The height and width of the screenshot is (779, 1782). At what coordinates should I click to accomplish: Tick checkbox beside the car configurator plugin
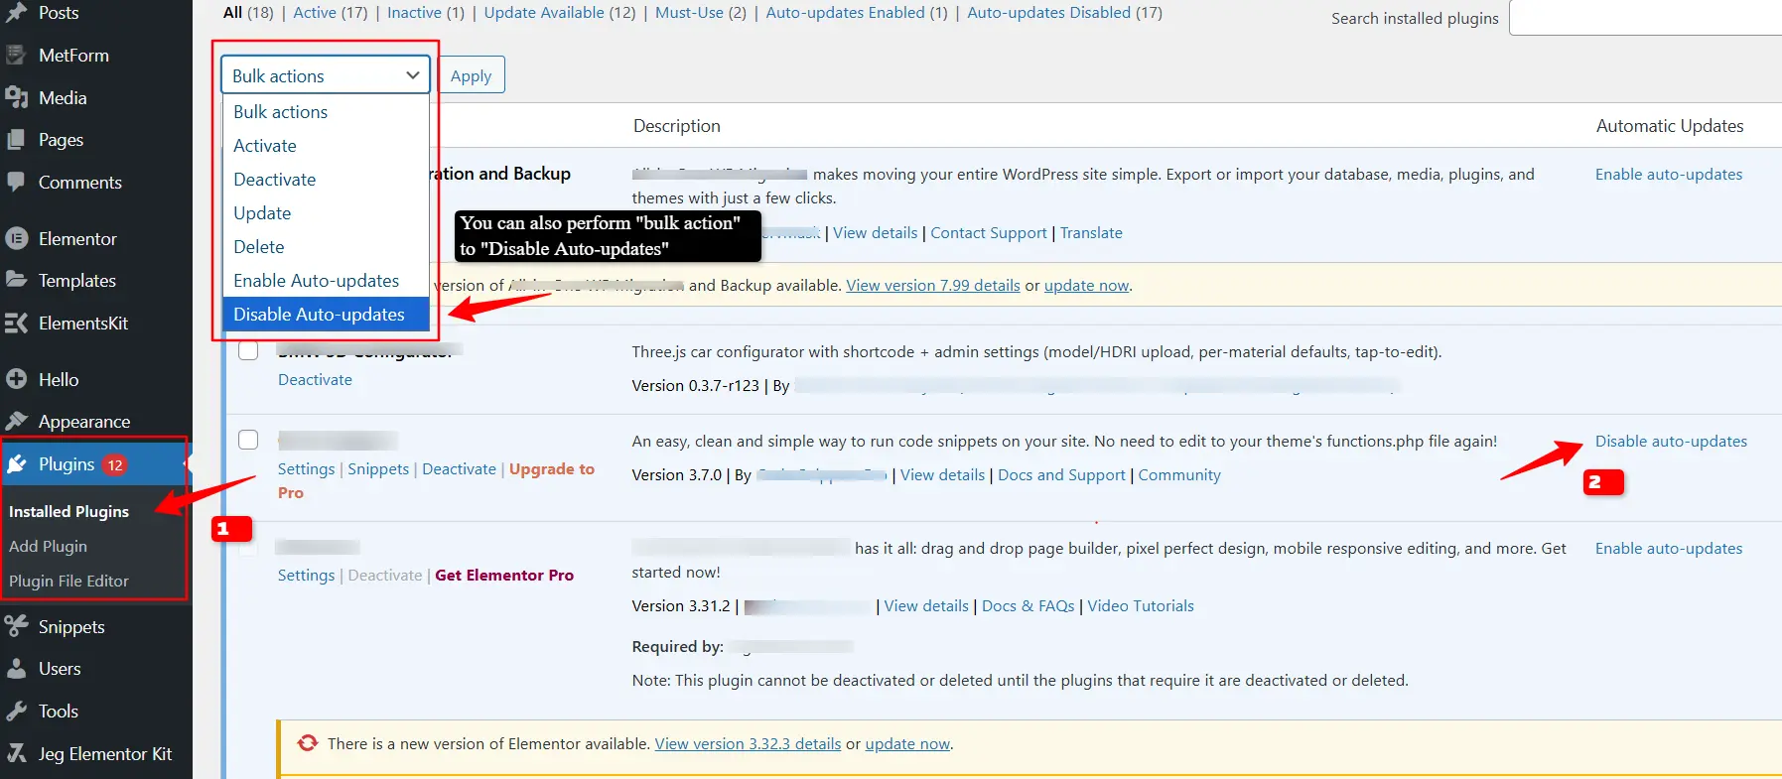[248, 350]
